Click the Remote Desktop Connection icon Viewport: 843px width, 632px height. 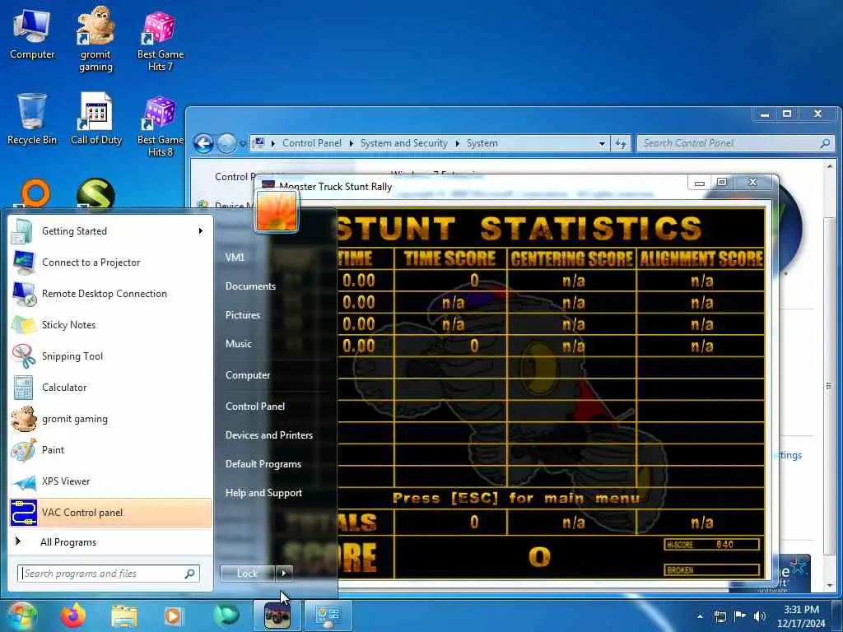(24, 294)
